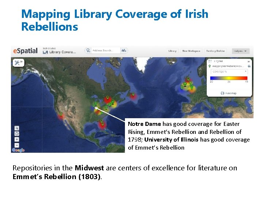The image size is (263, 197).
Task: Open the malpasc user account dropdown
Action: tap(240, 51)
